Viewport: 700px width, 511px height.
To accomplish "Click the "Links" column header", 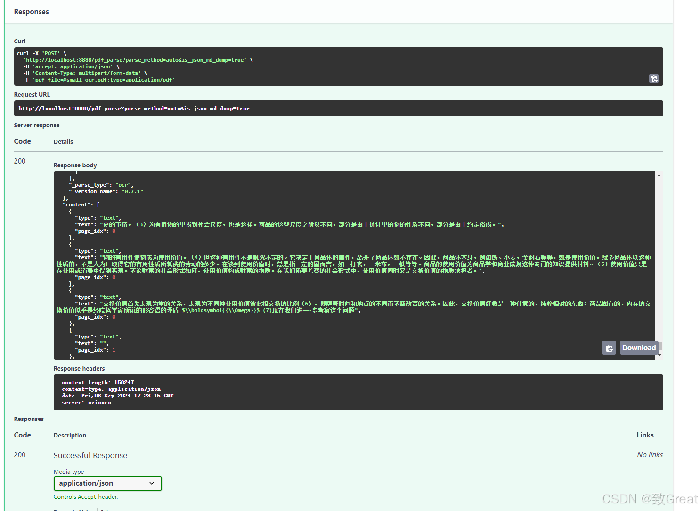I will (645, 435).
